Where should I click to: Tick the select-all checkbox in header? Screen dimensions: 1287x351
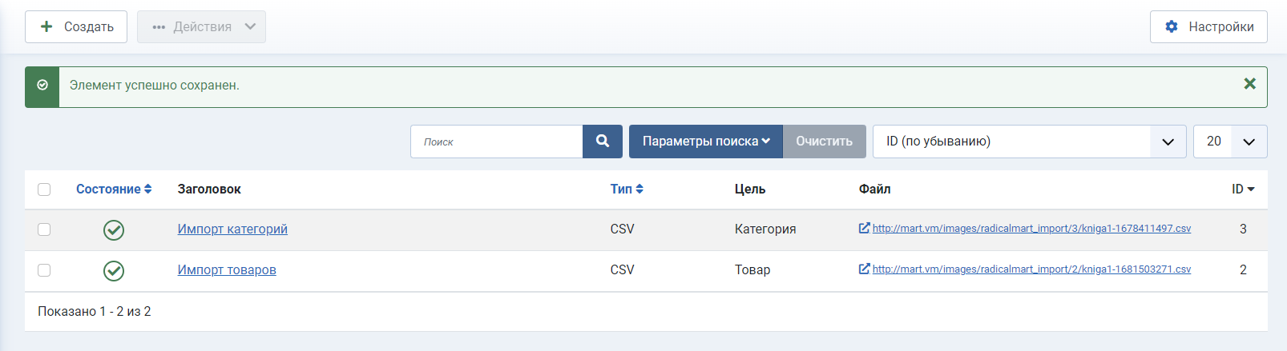(x=44, y=189)
